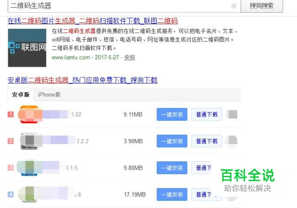Click the 9.80MB file size text
297x208 pixels.
click(x=133, y=168)
